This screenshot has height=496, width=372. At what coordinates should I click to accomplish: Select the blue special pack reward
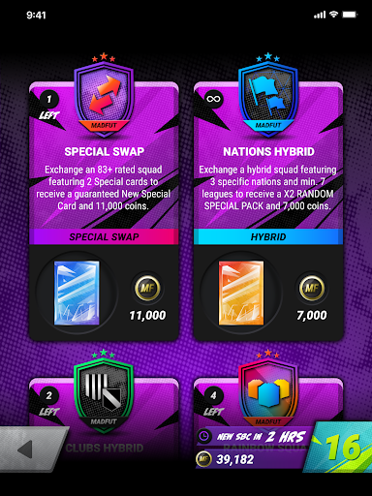pos(77,293)
